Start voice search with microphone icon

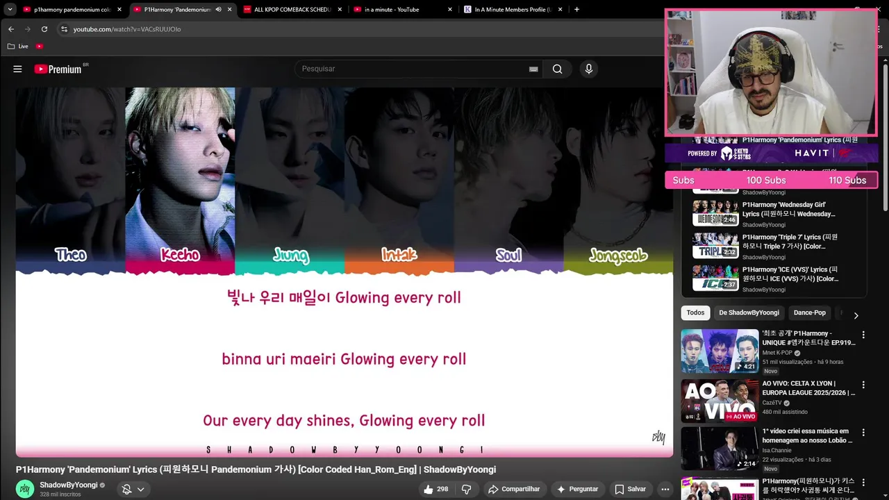[x=589, y=69]
